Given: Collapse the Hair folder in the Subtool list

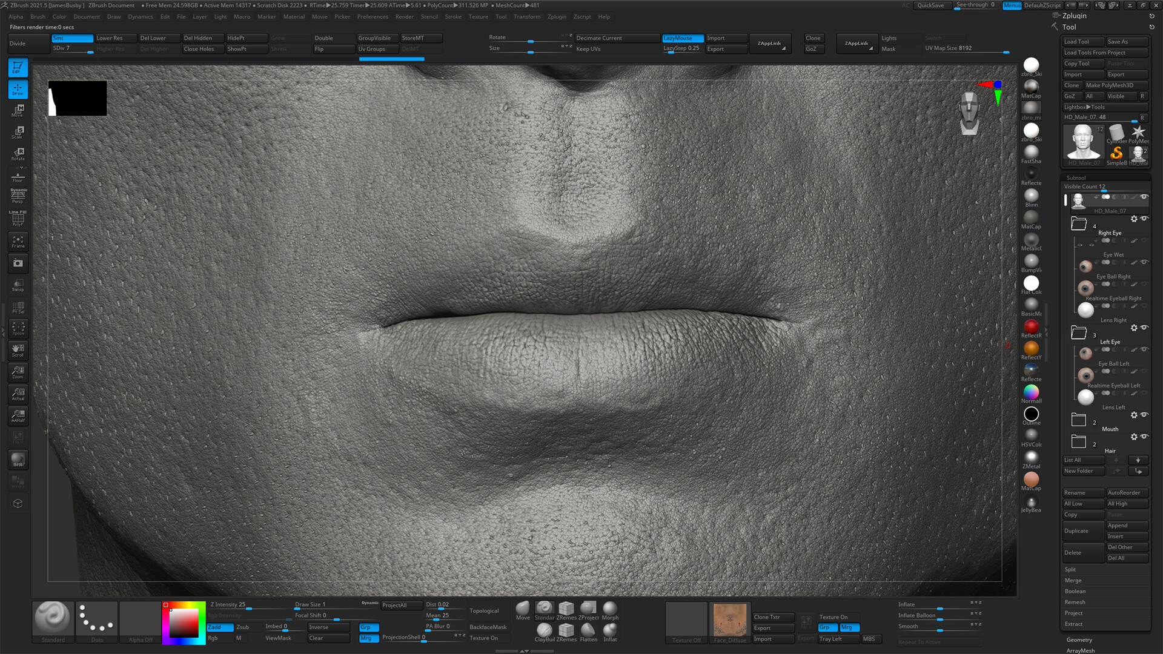Looking at the screenshot, I should [x=1079, y=441].
